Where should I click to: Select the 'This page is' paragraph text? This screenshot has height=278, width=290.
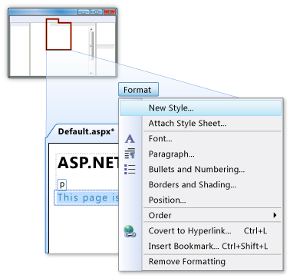point(88,198)
